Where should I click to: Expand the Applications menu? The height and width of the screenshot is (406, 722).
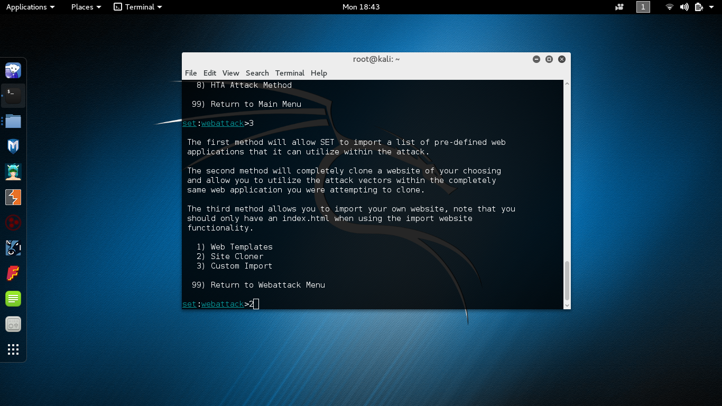30,7
